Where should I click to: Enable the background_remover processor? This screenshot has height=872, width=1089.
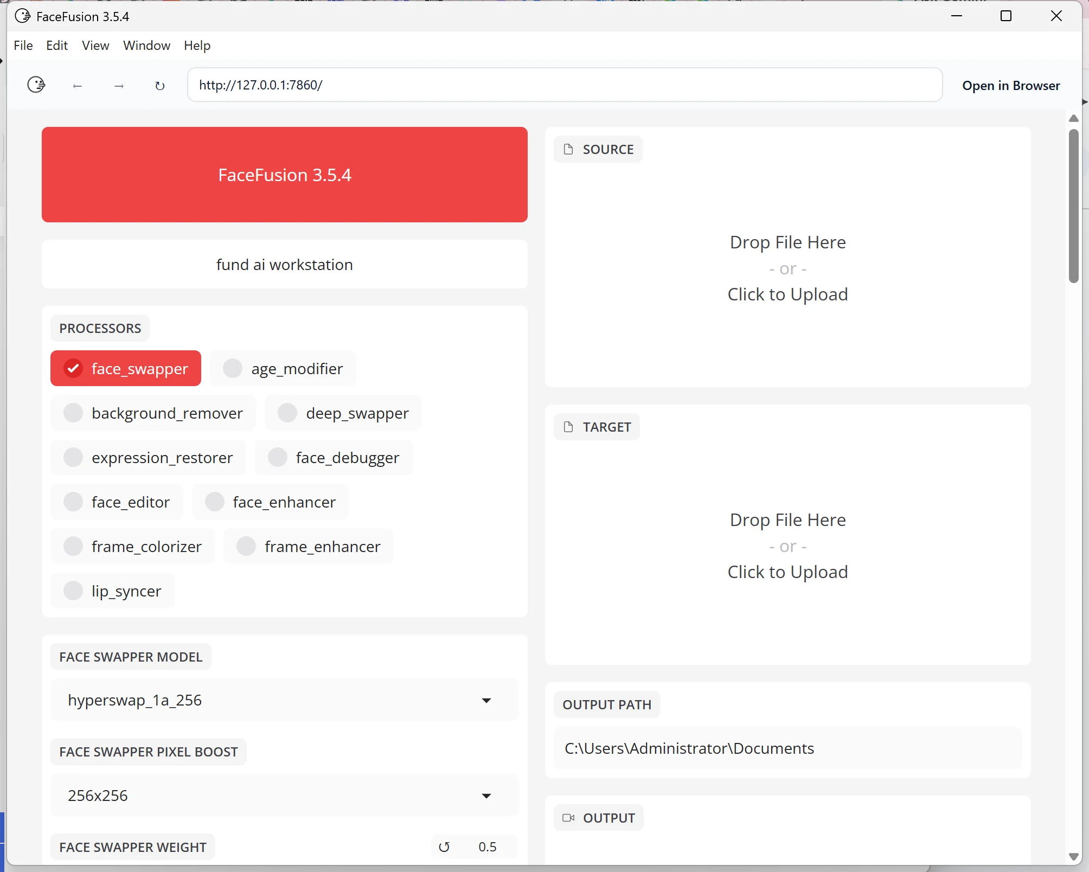[153, 413]
